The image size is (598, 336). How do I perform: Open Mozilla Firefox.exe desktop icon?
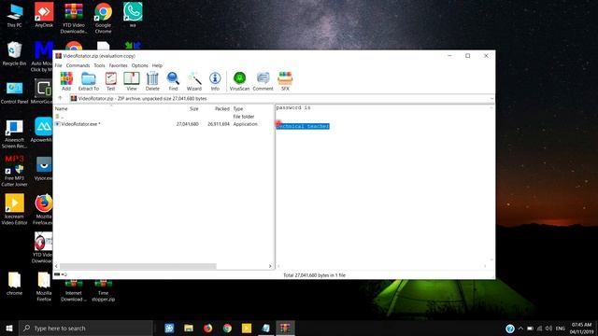pos(44,209)
